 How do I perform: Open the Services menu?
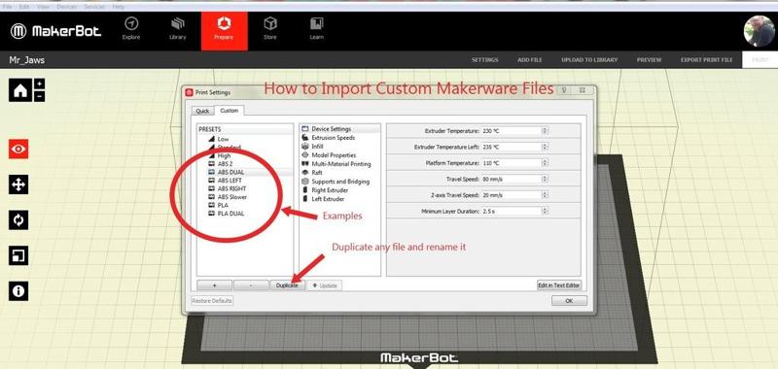tap(94, 7)
